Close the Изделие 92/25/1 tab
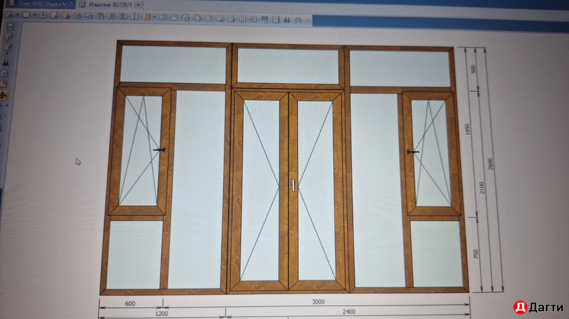This screenshot has width=569, height=319. [138, 5]
